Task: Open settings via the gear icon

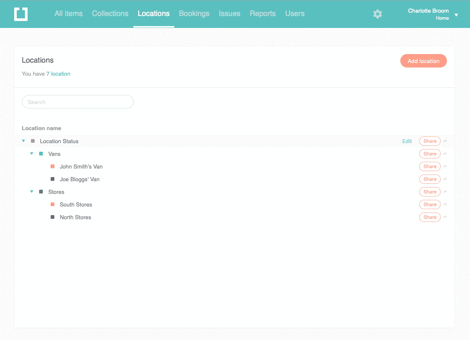Action: point(378,14)
